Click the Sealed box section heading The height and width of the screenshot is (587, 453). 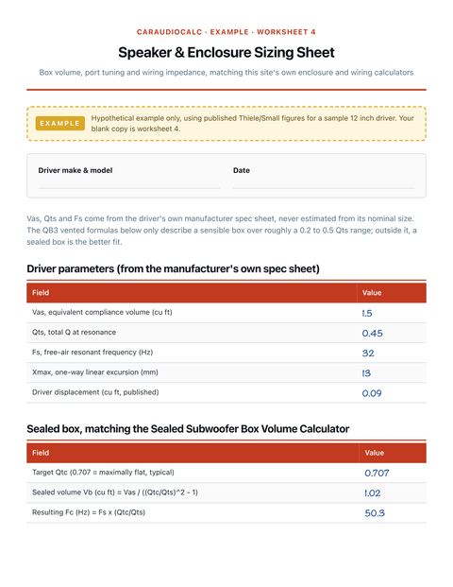(188, 428)
